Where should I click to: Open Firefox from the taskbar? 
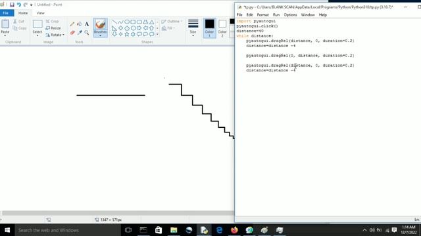coord(234,230)
